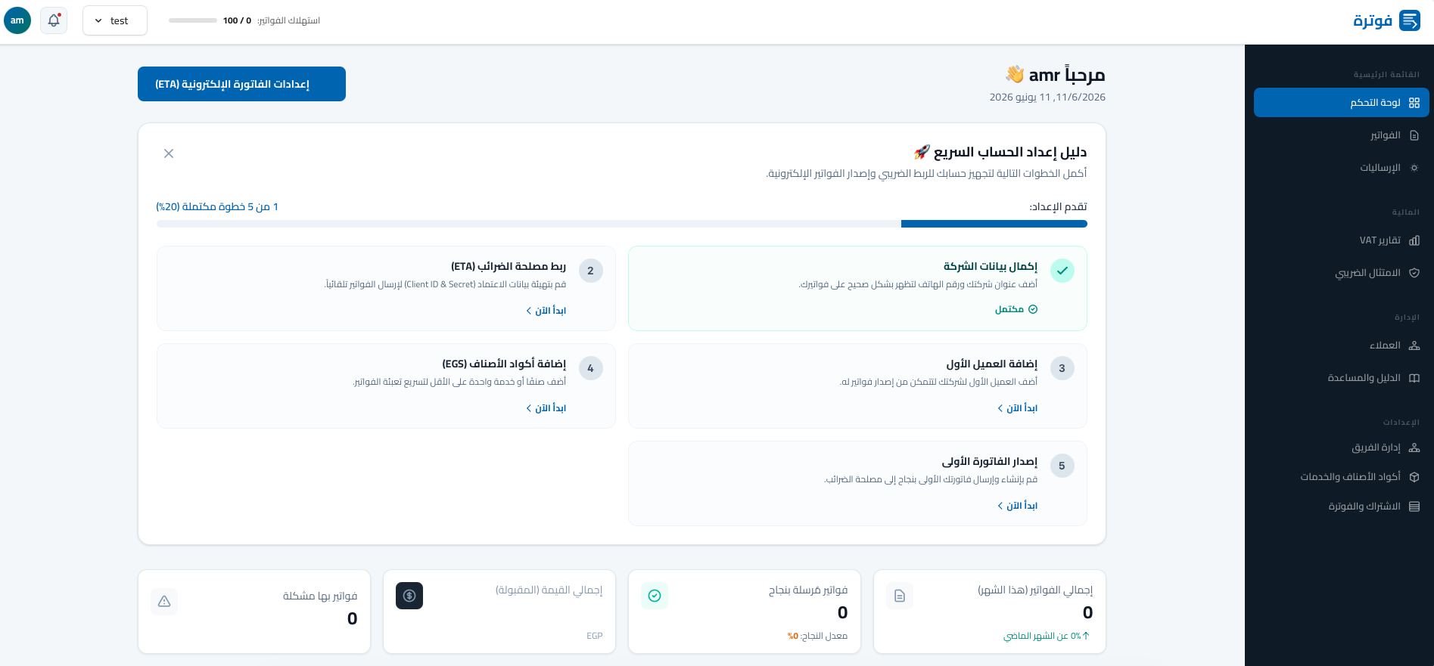Click the dashboard grid icon in sidebar
The image size is (1434, 666).
coord(1414,103)
